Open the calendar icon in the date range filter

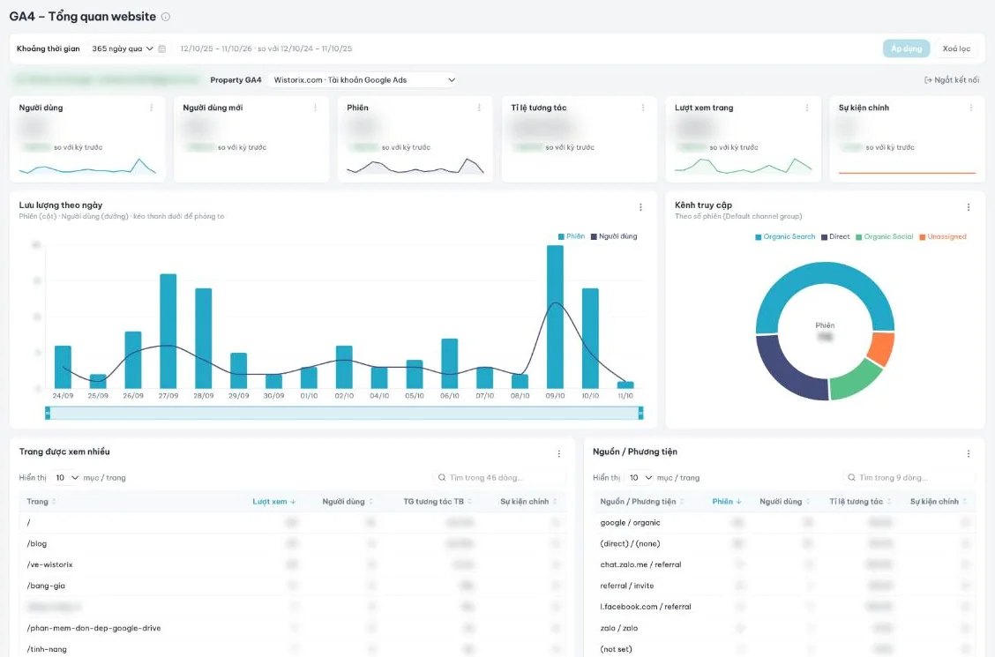point(161,49)
